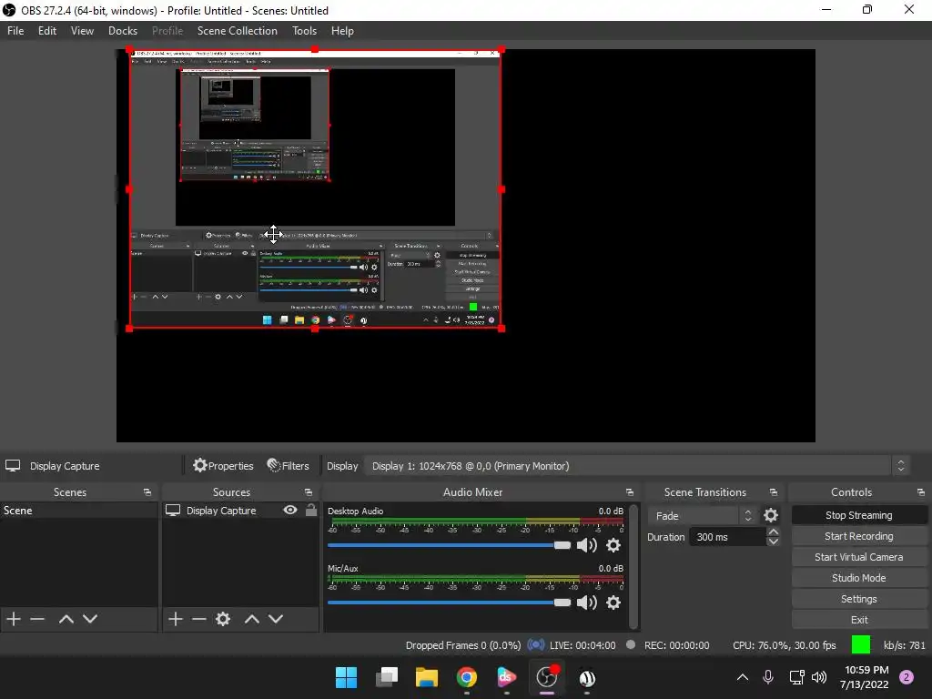
Task: Open system volume tray icon
Action: 819,677
